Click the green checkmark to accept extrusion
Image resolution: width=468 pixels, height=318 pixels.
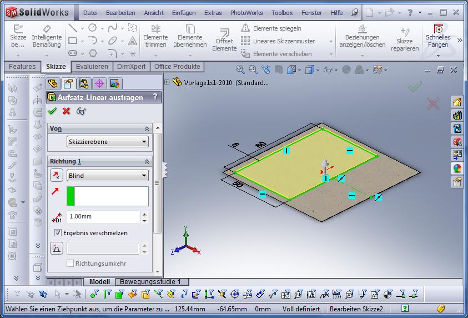(53, 111)
